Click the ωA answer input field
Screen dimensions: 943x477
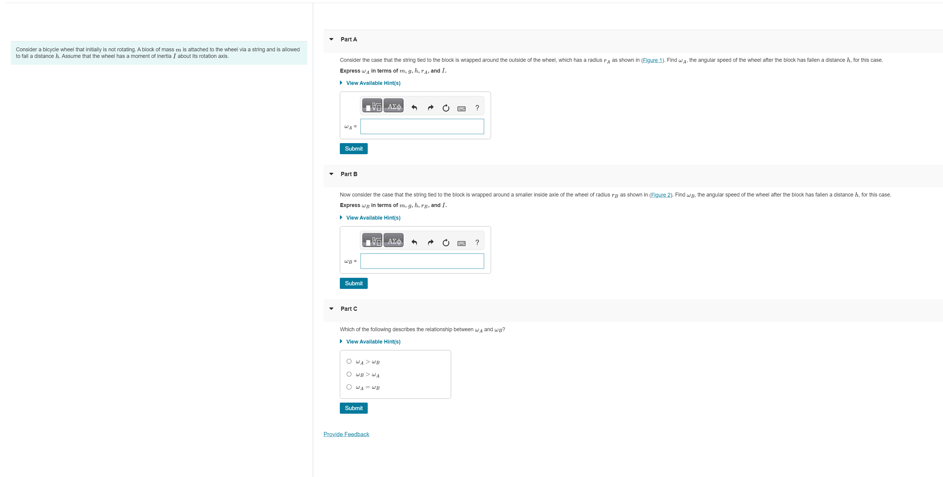(x=422, y=126)
